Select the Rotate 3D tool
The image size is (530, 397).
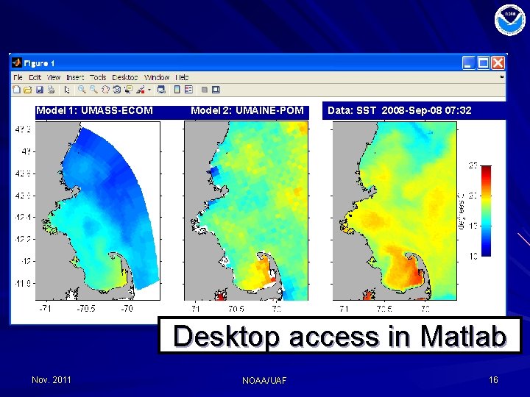click(x=117, y=90)
